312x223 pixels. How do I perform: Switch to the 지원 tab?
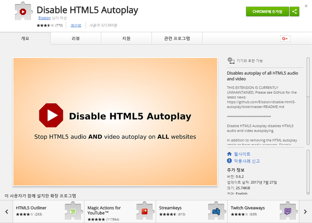point(126,38)
